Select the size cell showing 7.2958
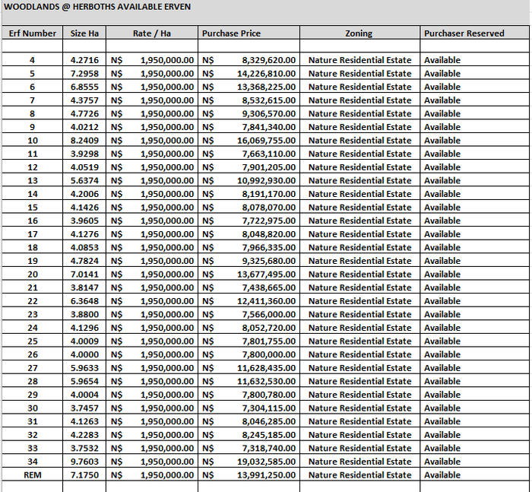The image size is (532, 492). click(x=84, y=74)
